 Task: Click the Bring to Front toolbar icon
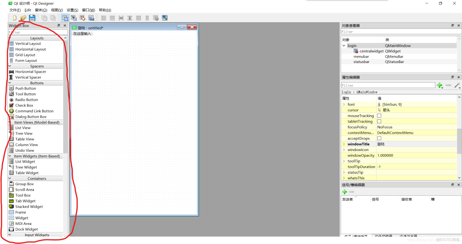click(53, 18)
